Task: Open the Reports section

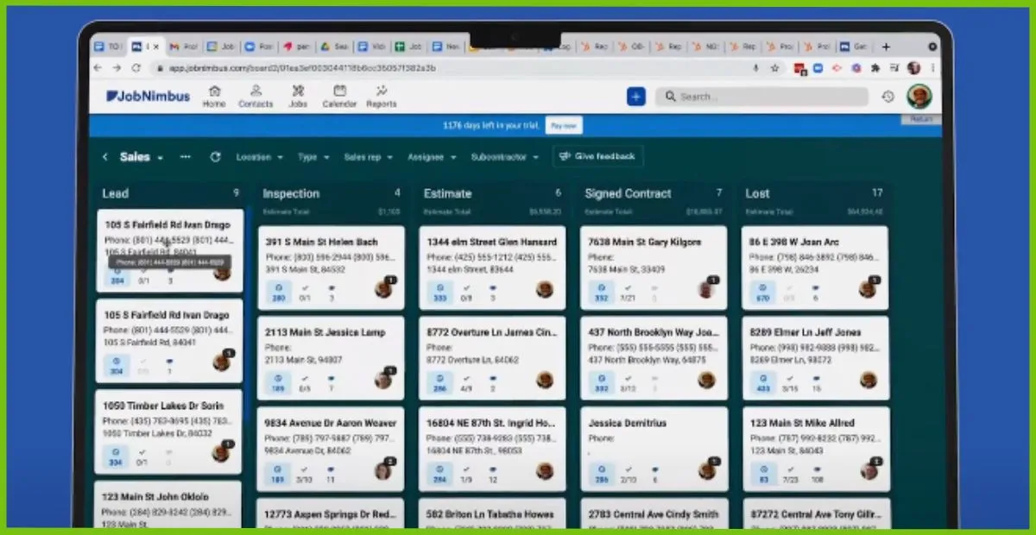Action: tap(381, 97)
